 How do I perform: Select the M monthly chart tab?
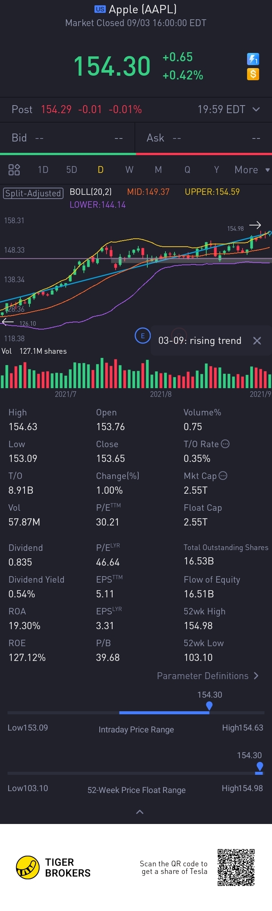coord(158,170)
